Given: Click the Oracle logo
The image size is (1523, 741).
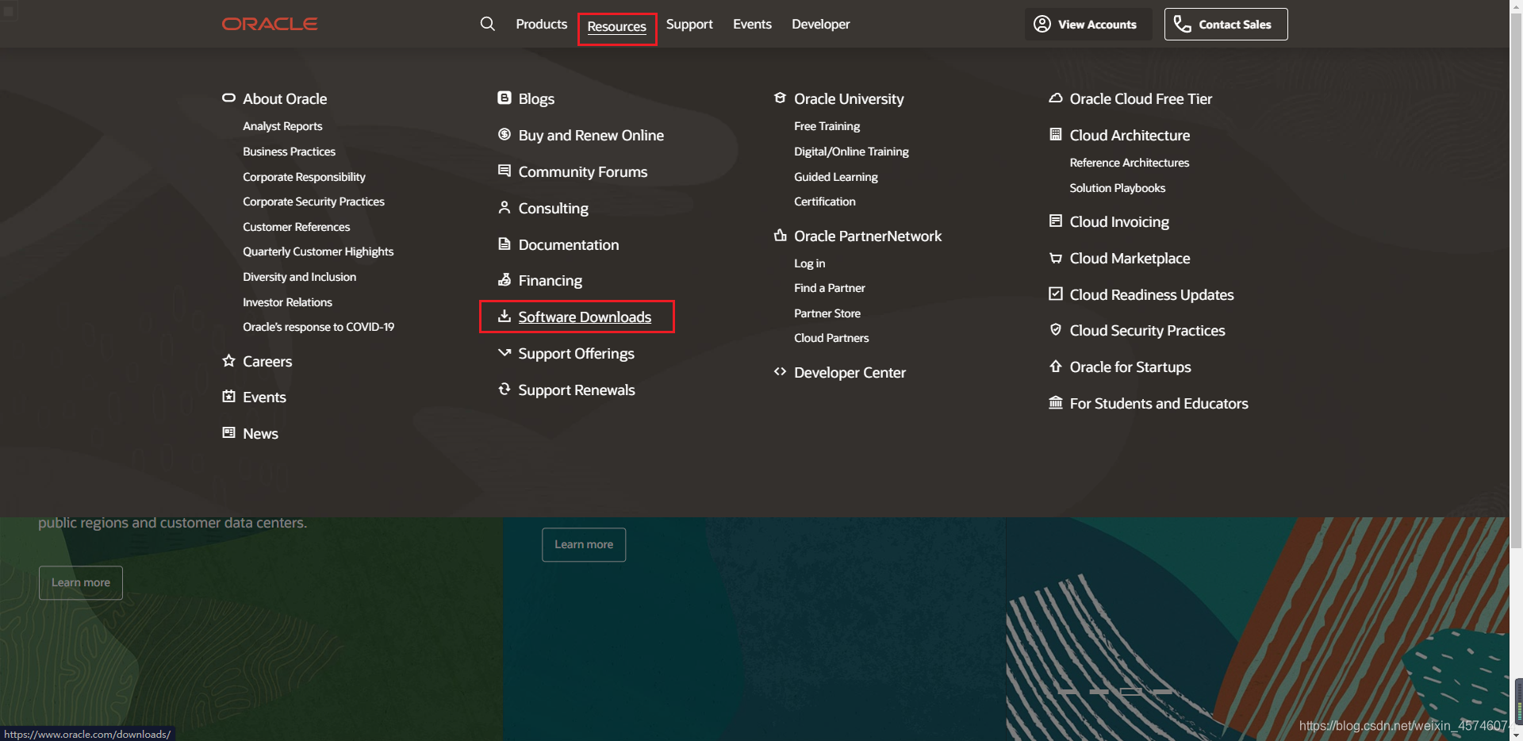Looking at the screenshot, I should 270,24.
